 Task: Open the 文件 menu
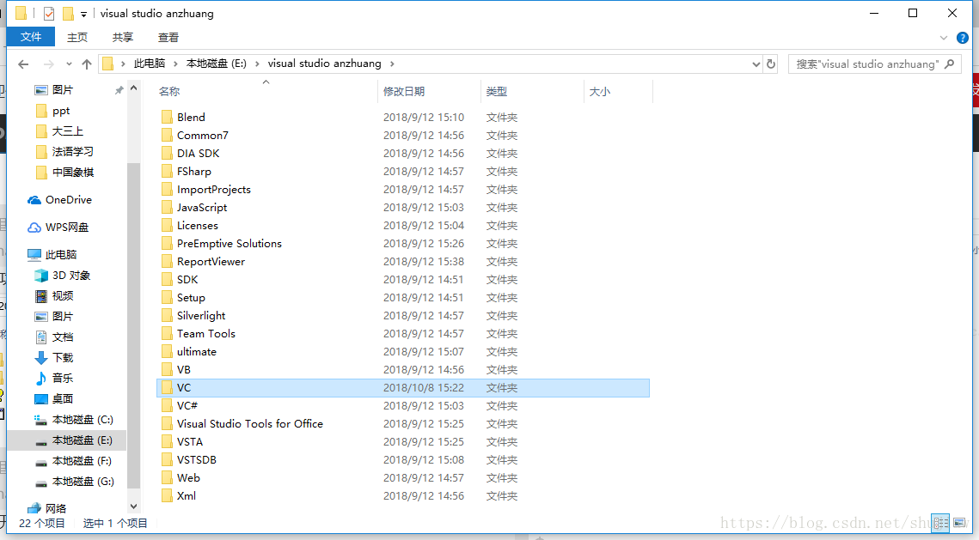[31, 37]
